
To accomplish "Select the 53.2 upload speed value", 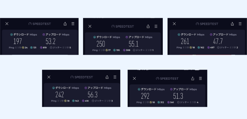I will pyautogui.click(x=50, y=41).
